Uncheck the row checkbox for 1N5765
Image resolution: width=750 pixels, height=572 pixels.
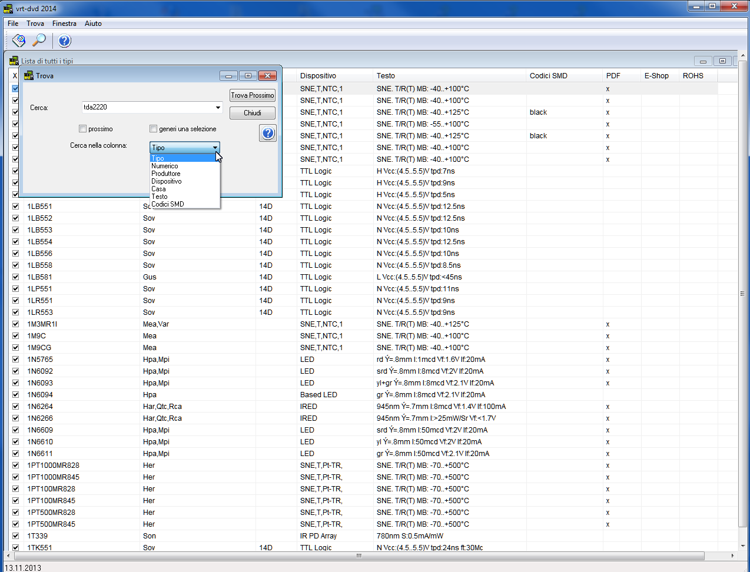pos(16,360)
